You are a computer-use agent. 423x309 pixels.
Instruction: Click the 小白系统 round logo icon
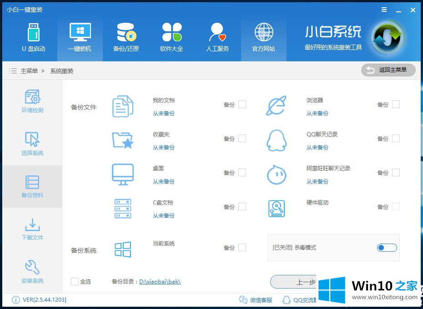pos(387,38)
